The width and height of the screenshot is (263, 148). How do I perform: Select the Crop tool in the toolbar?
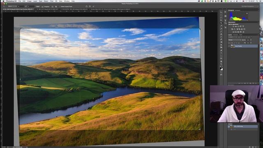click(221, 23)
